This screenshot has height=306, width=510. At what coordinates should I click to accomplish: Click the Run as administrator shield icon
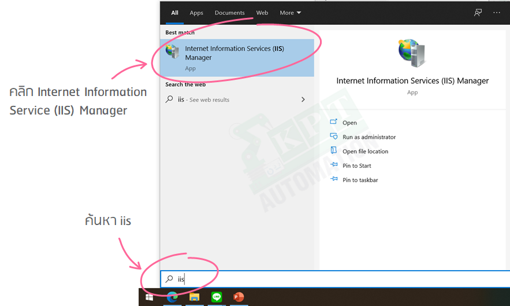pyautogui.click(x=334, y=136)
